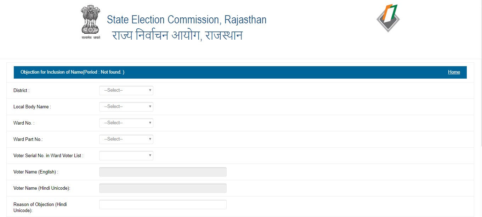Click the Local Body Name label

click(32, 107)
